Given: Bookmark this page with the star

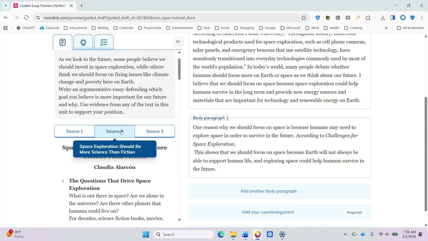Looking at the screenshot, I should (x=304, y=18).
